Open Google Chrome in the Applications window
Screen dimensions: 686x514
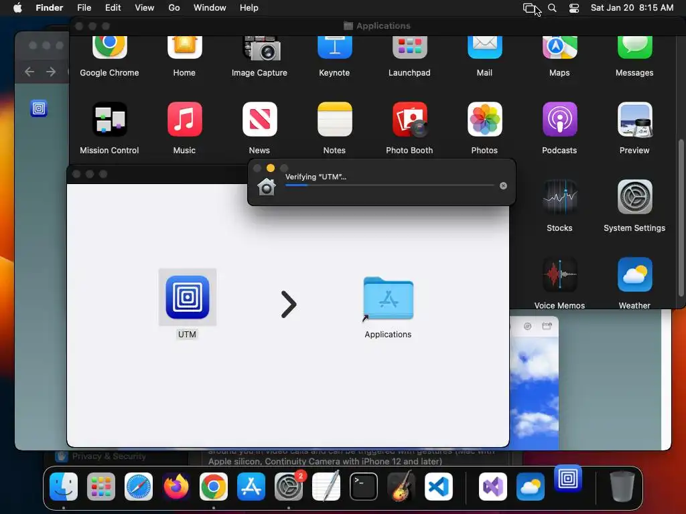tap(109, 48)
